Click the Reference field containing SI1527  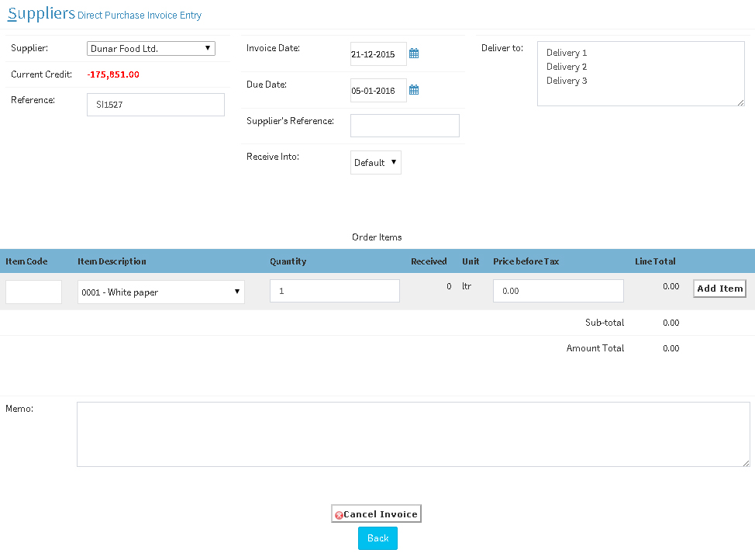click(x=155, y=105)
